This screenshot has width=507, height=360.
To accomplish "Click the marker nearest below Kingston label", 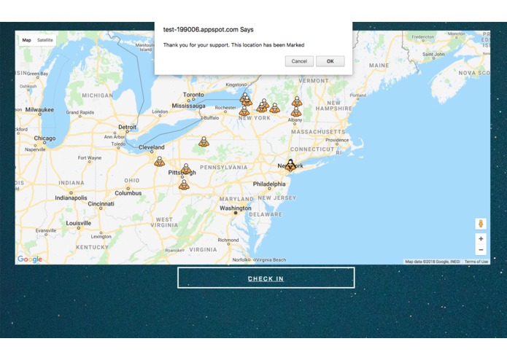I will coord(245,98).
